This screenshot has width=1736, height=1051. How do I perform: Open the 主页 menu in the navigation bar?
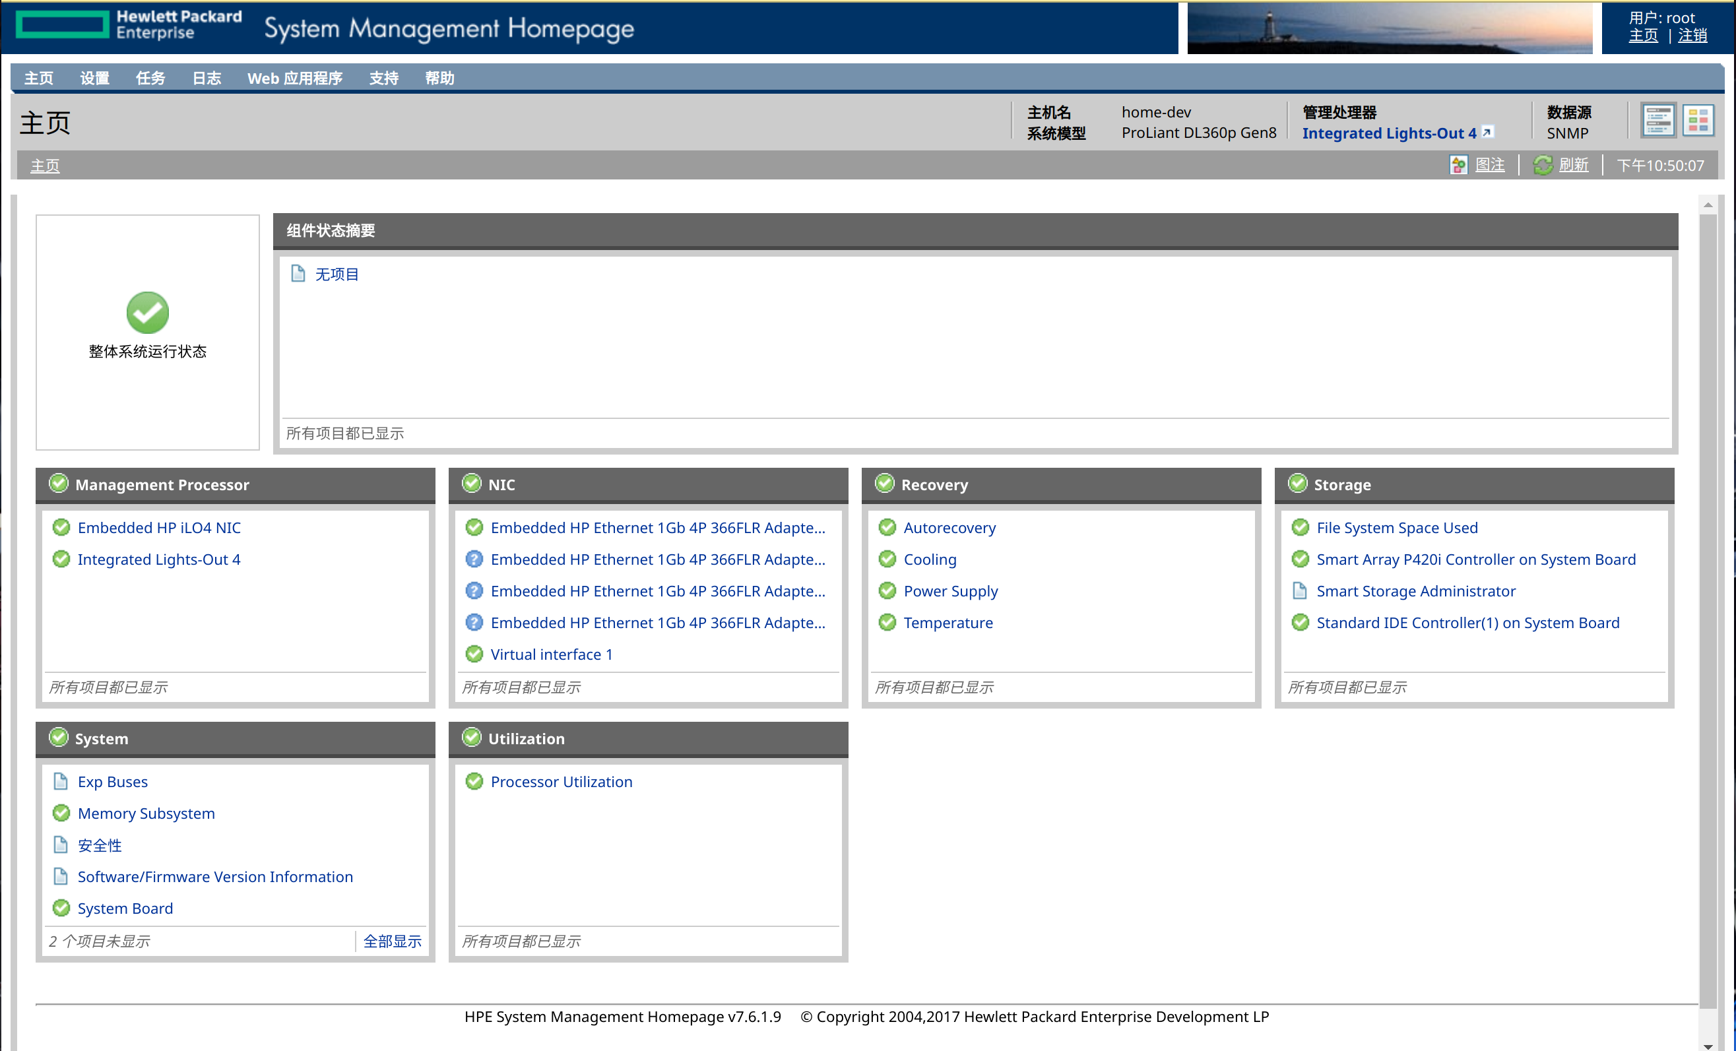pyautogui.click(x=39, y=79)
